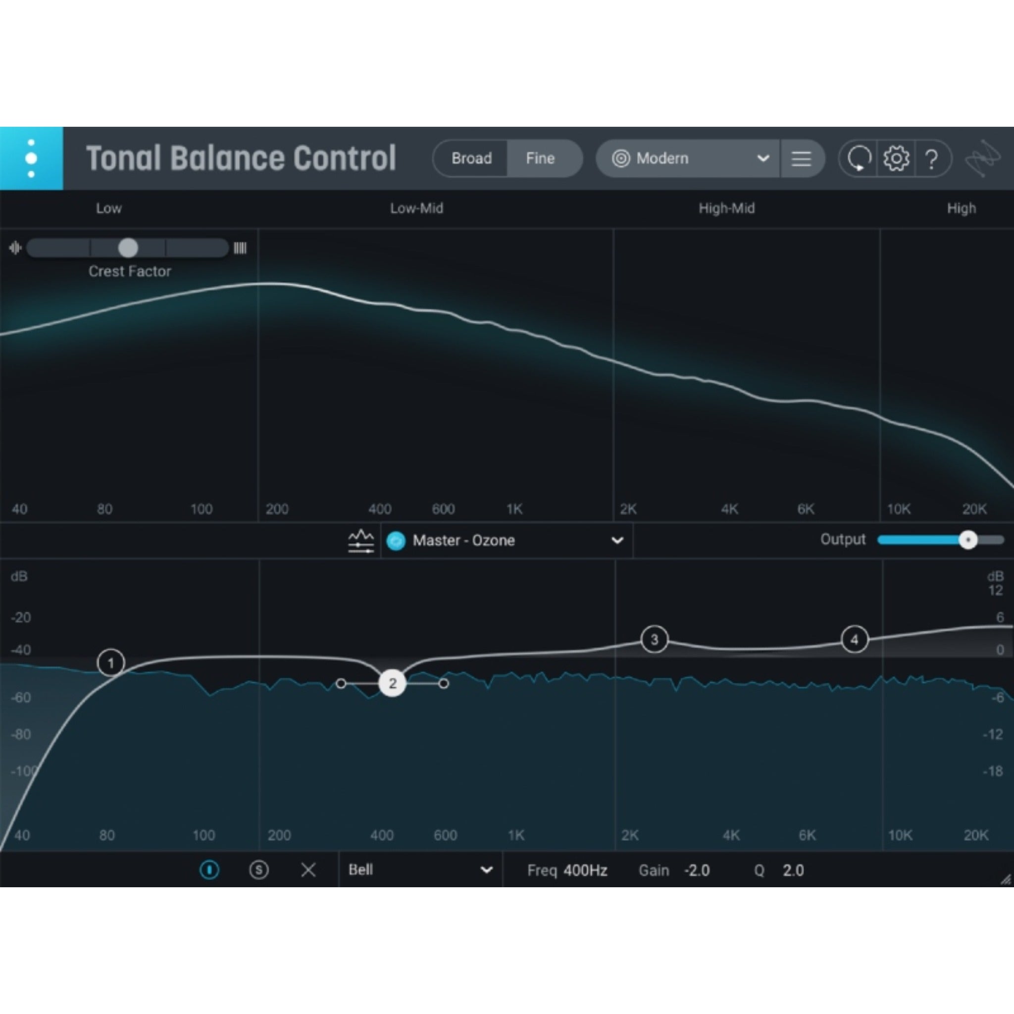Delete the selected band with the X button
Screen dimensions: 1014x1014
pos(308,870)
